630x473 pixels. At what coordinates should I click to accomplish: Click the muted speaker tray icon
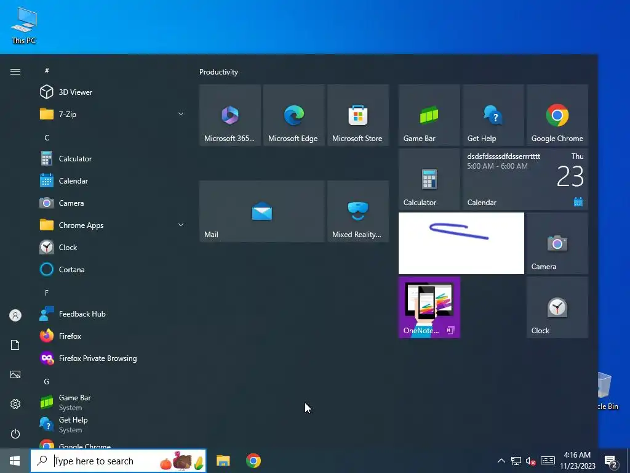click(x=531, y=461)
